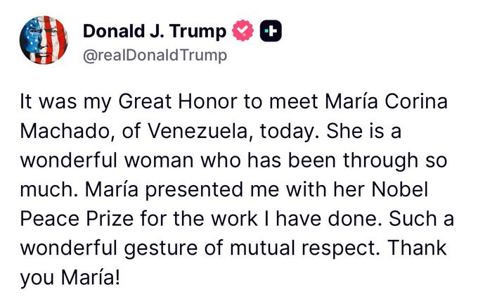Screen dimensions: 478x304
Task: Open the "Donald J. Trump" display name
Action: pyautogui.click(x=155, y=32)
